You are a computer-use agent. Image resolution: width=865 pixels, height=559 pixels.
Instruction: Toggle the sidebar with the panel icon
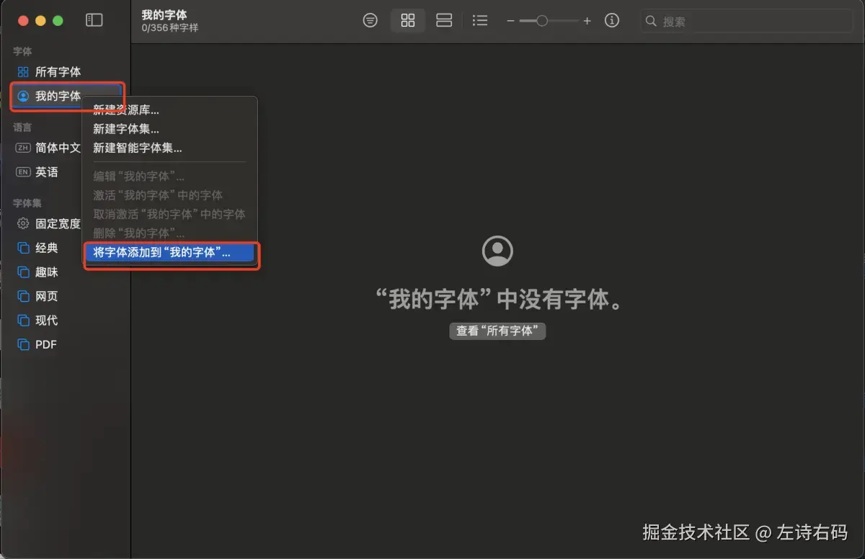pos(94,21)
